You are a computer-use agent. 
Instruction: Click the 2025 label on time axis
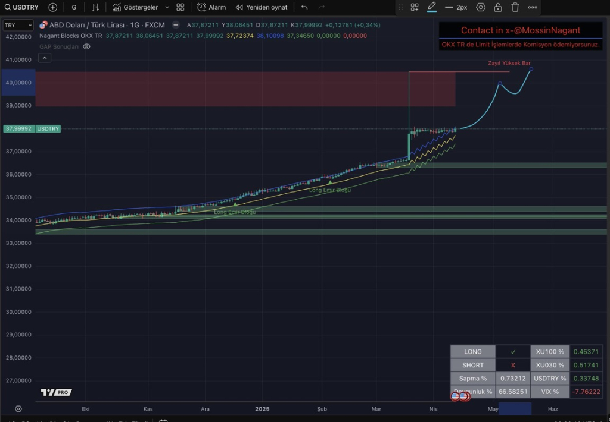[262, 409]
